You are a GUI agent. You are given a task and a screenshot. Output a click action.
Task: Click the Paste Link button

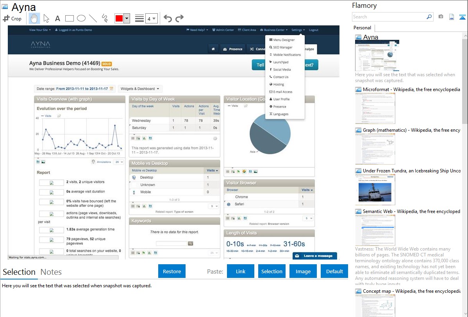(x=241, y=271)
